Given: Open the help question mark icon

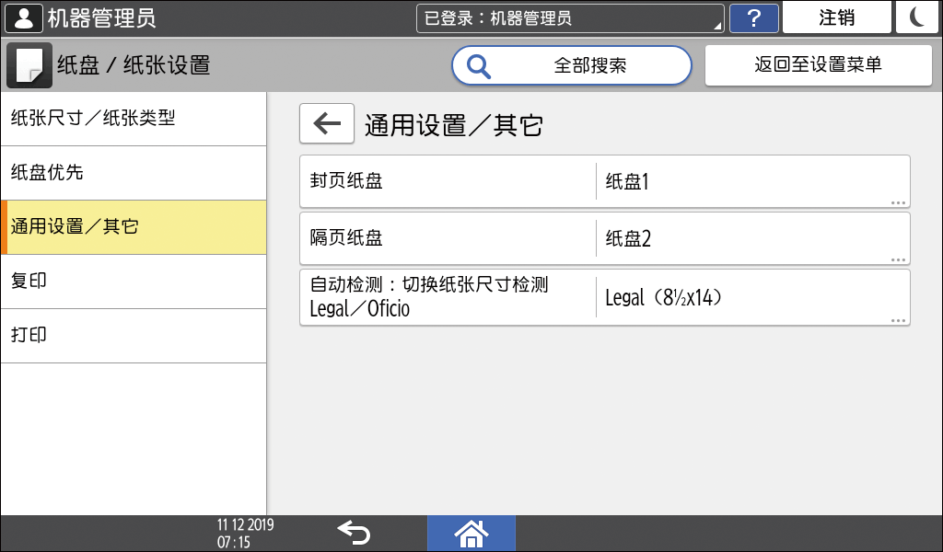Looking at the screenshot, I should point(754,17).
